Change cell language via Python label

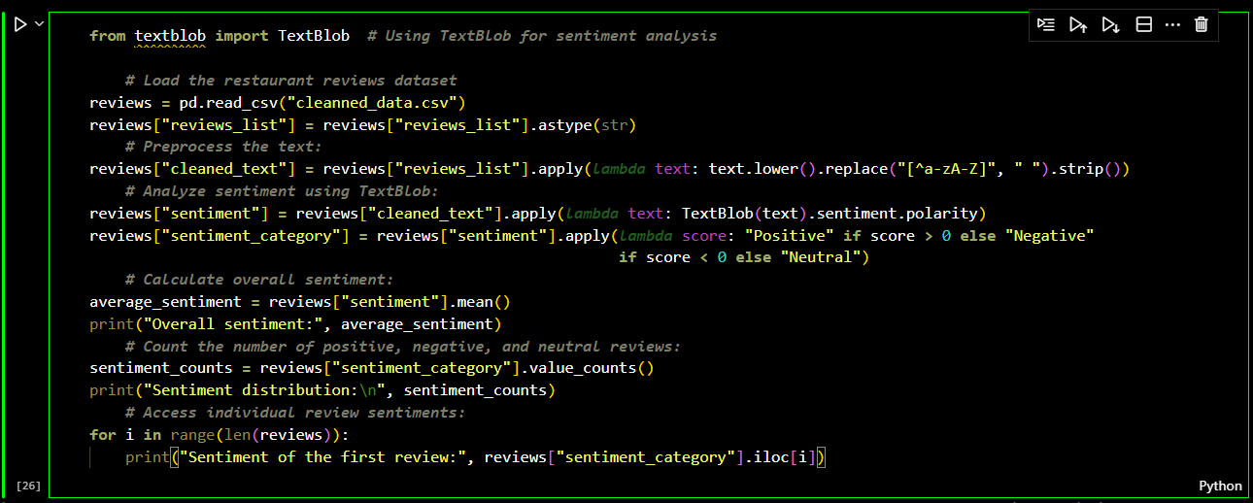tap(1220, 486)
